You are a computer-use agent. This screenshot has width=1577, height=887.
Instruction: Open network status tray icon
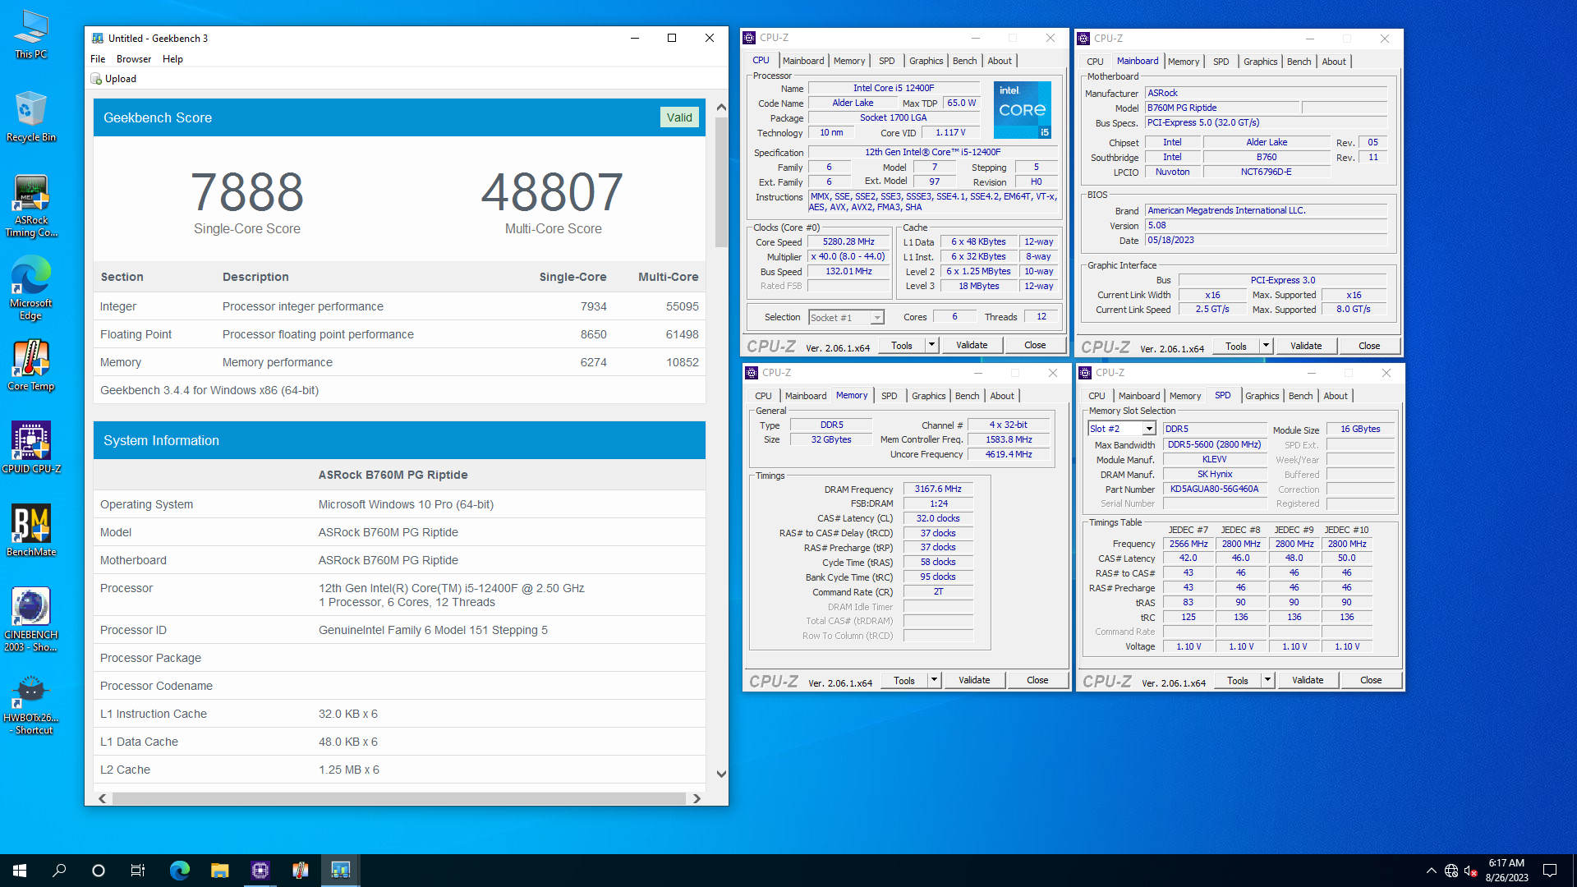1451,871
